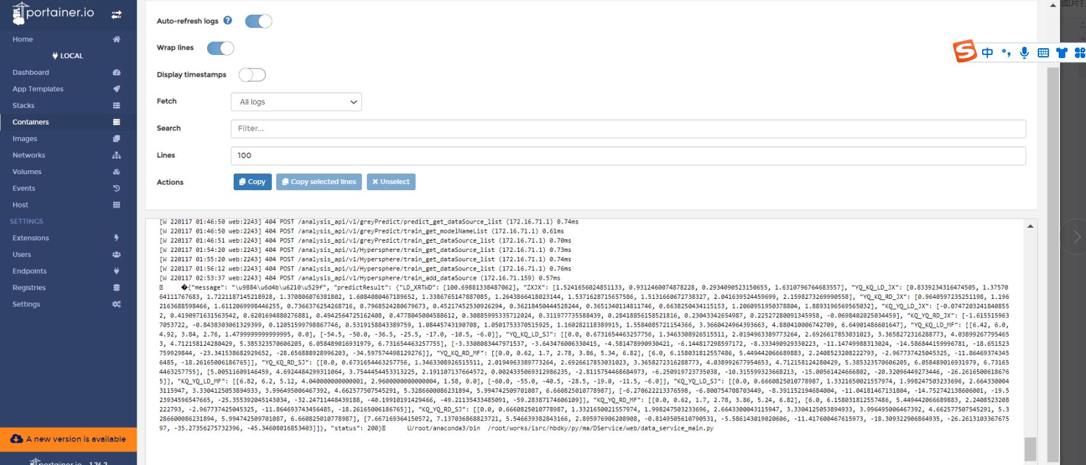Click the LOCAL endpoint label
This screenshot has width=1086, height=465.
(x=68, y=56)
